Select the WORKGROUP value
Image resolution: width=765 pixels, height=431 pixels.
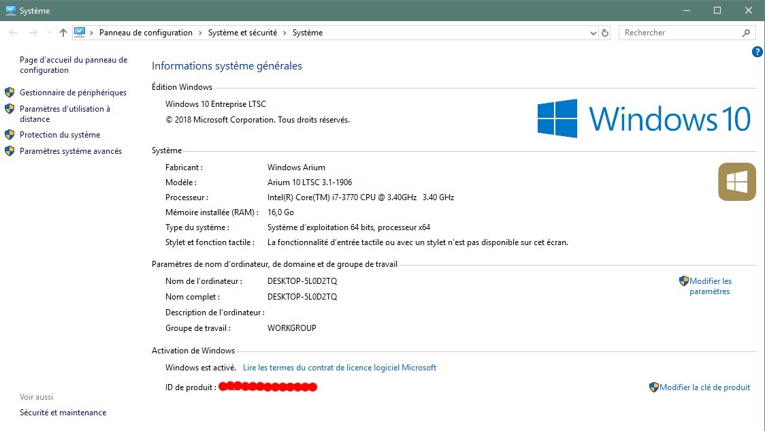click(292, 328)
